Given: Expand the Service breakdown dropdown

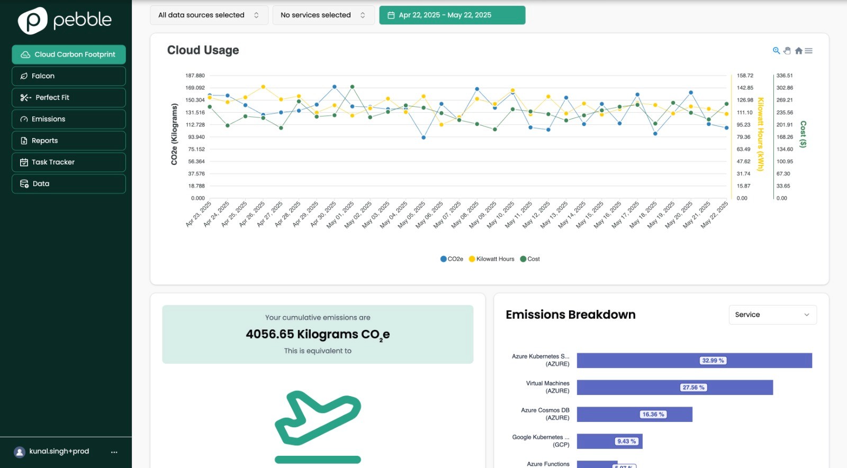Looking at the screenshot, I should [772, 315].
